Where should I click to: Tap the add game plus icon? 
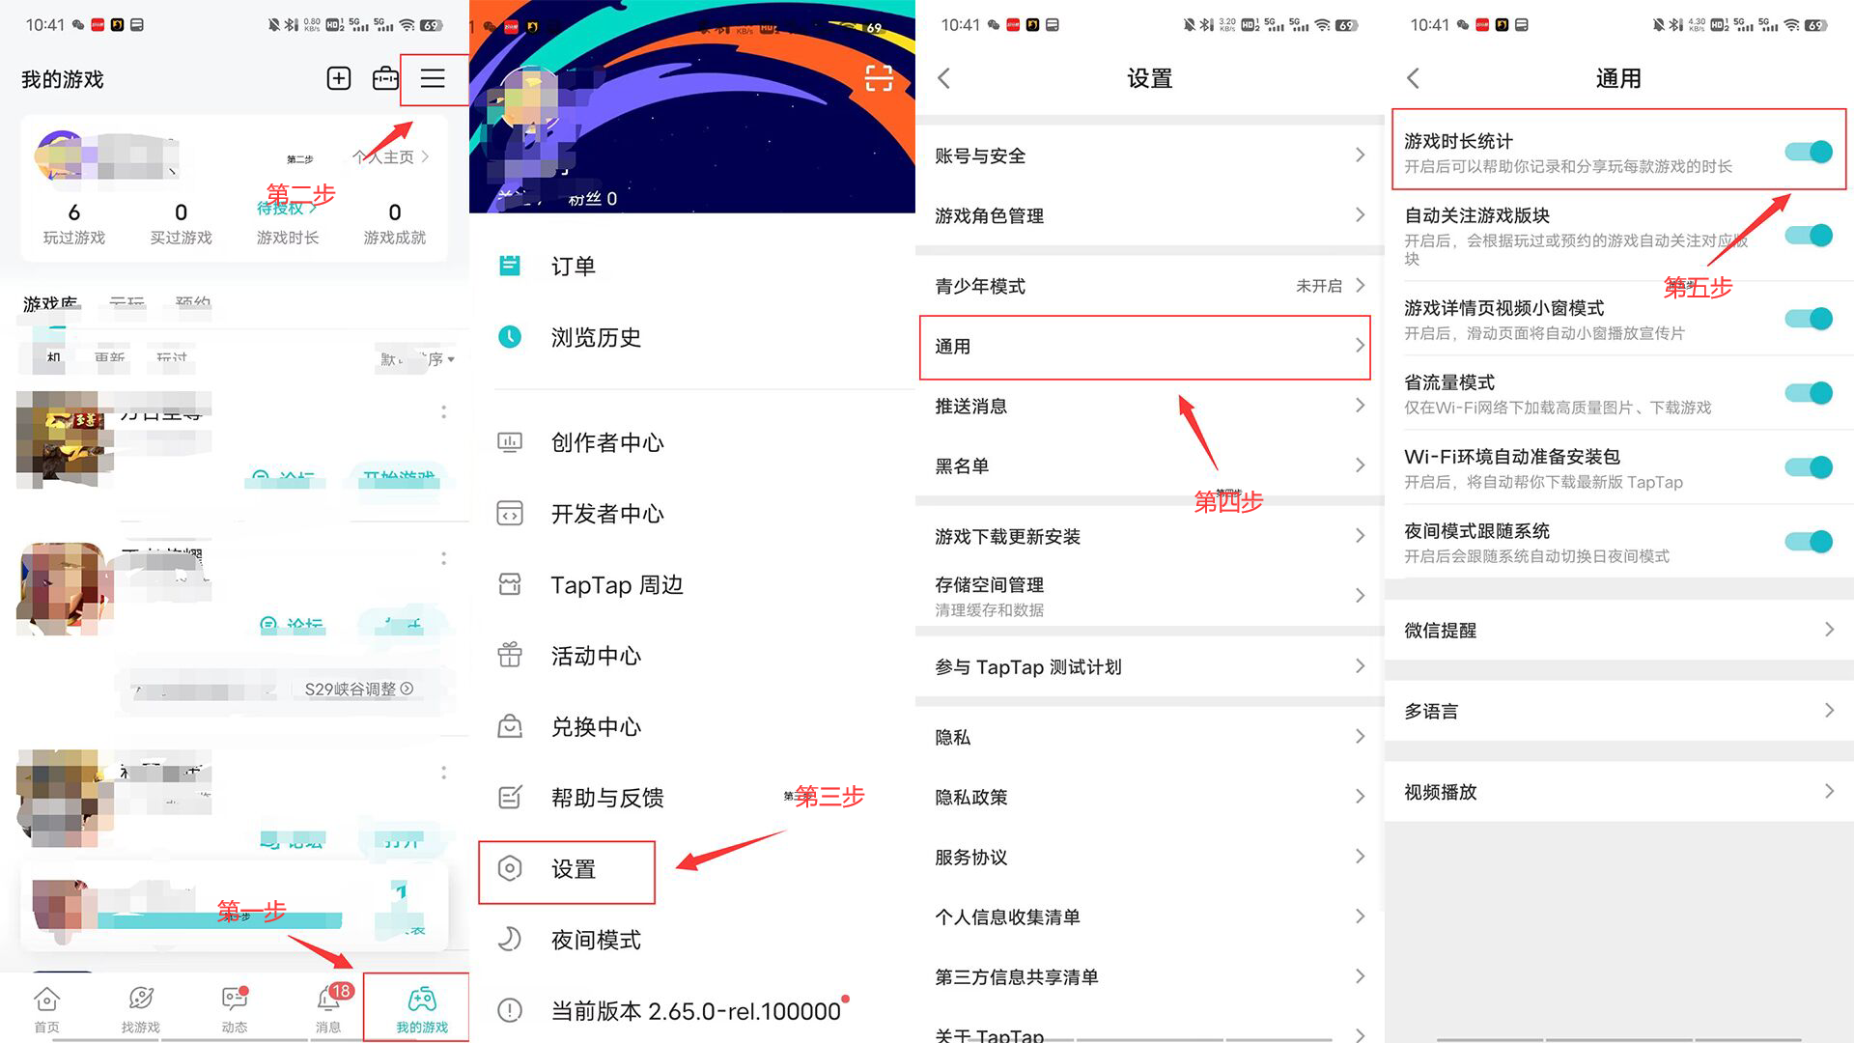coord(339,78)
